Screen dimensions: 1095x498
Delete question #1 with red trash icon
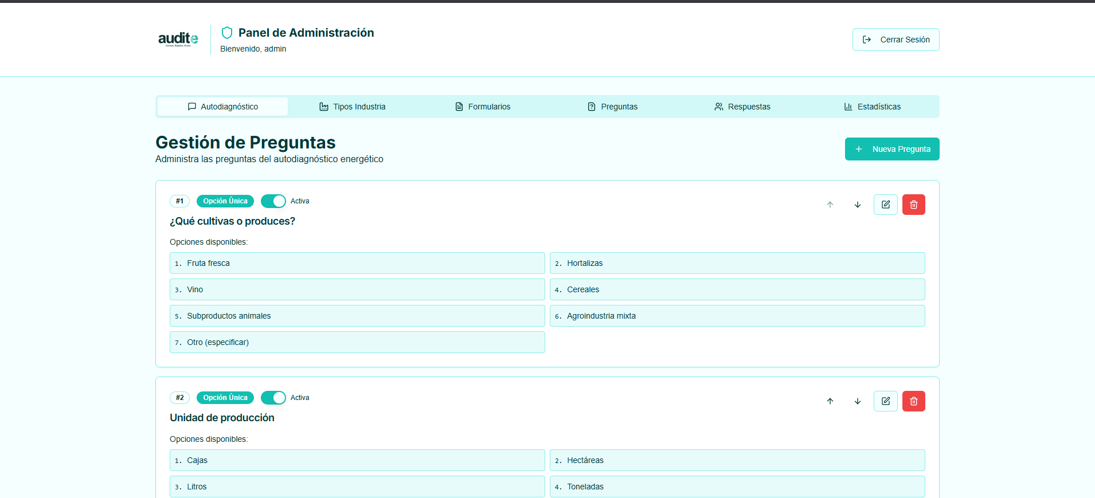click(914, 205)
